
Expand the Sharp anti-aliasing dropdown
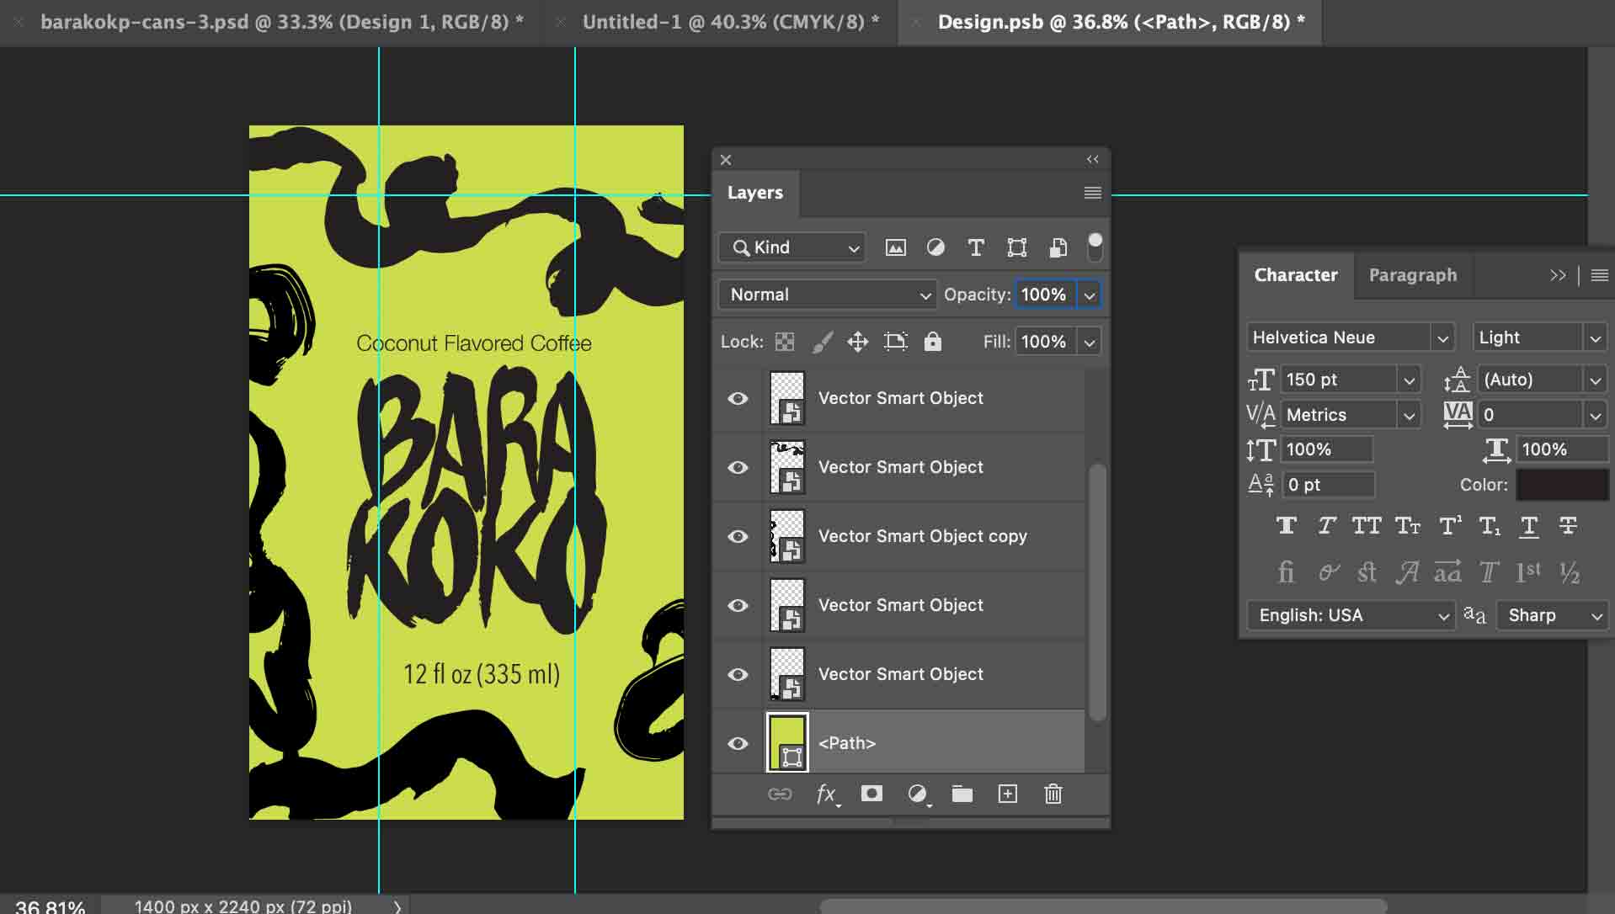click(1554, 615)
